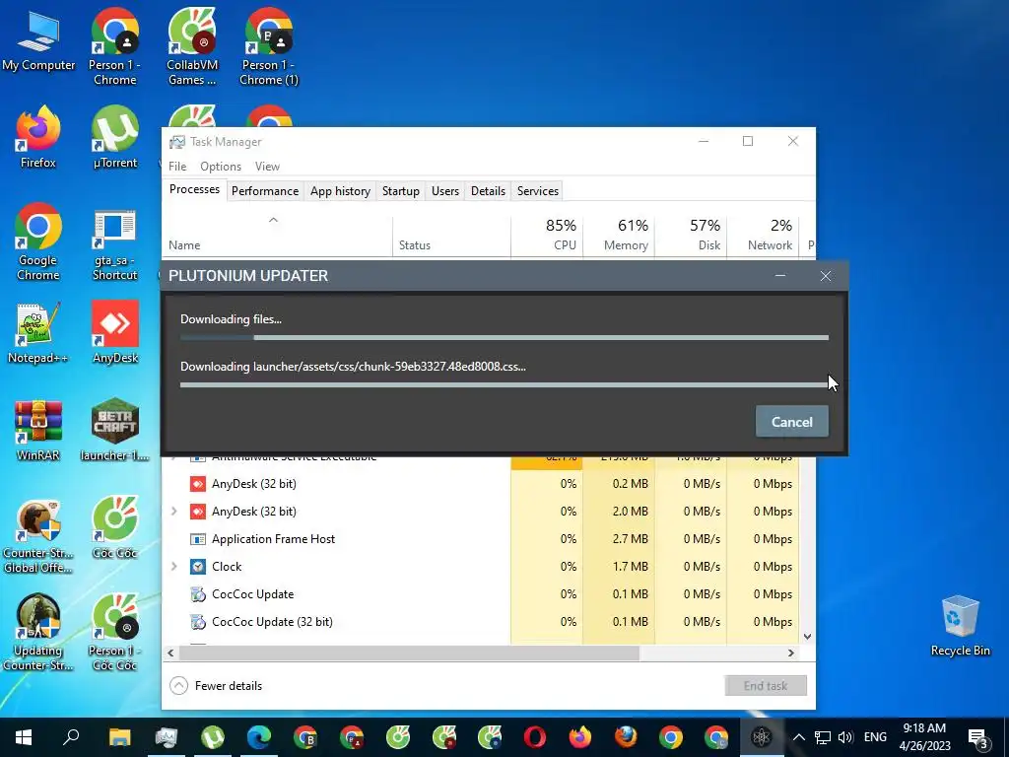
Task: Switch to the Services tab
Action: pos(538,191)
